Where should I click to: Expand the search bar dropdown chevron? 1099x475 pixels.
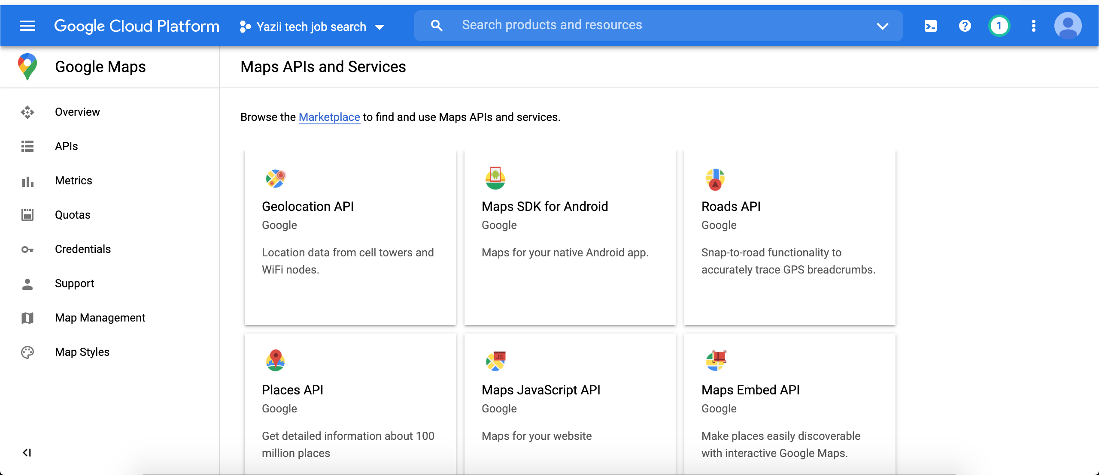[x=882, y=26]
